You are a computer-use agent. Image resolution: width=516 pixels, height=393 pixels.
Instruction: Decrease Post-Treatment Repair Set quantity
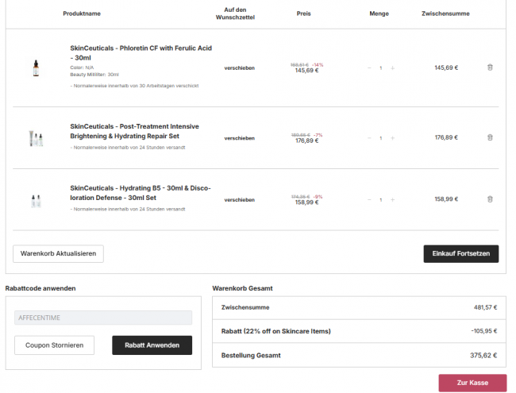pyautogui.click(x=369, y=137)
